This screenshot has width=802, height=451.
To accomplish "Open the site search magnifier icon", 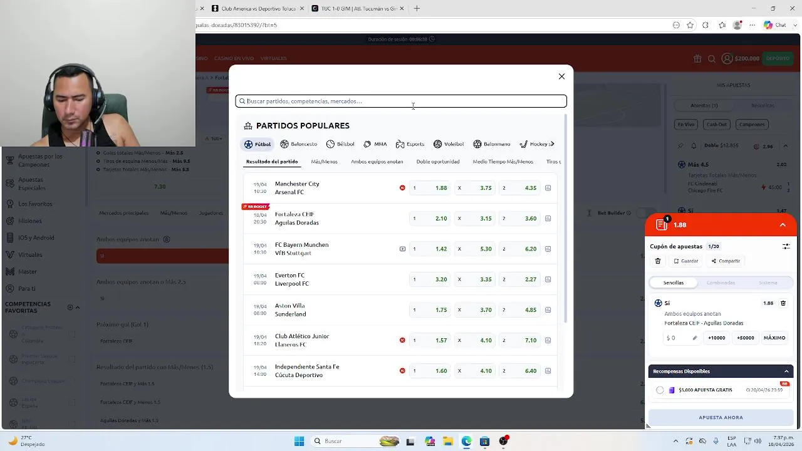I will pyautogui.click(x=712, y=59).
